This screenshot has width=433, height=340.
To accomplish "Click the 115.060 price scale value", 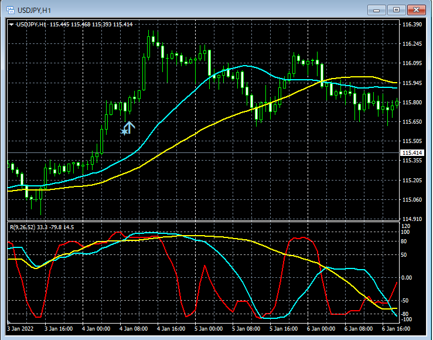I will click(412, 200).
